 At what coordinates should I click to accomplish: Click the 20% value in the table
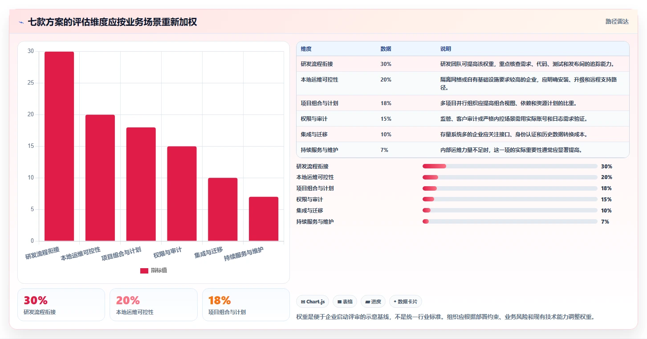coord(386,80)
